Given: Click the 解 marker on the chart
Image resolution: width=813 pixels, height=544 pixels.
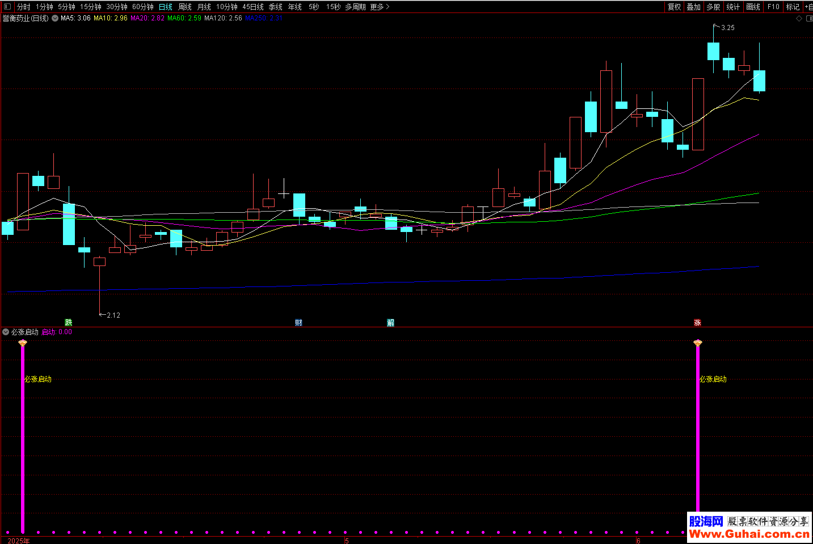Looking at the screenshot, I should [x=390, y=323].
